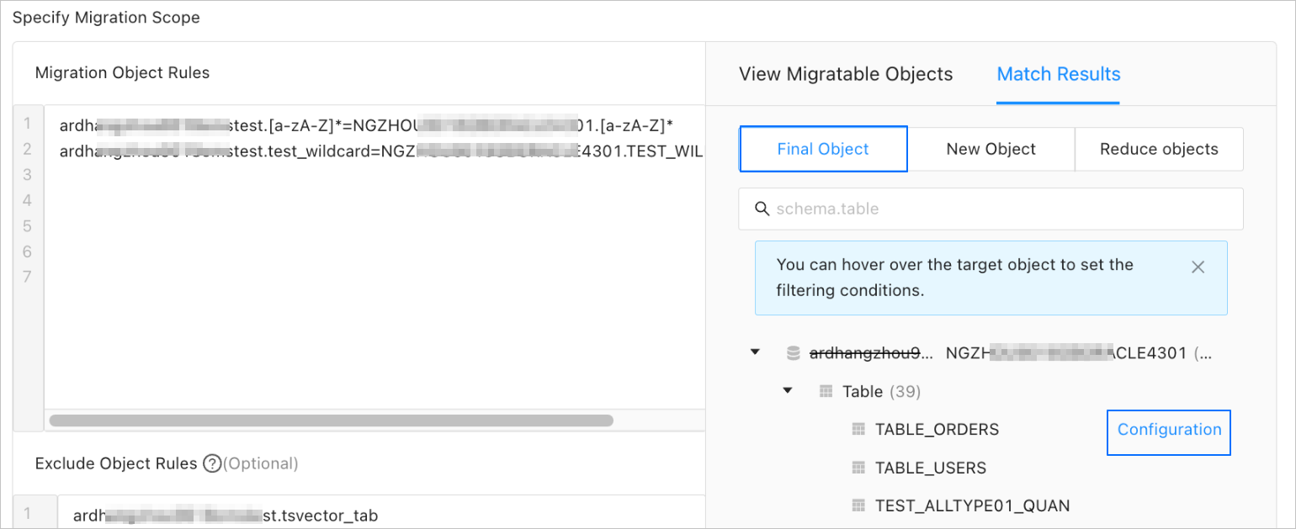1296x529 pixels.
Task: Select TABLE_USERS in the results tree
Action: (x=930, y=468)
